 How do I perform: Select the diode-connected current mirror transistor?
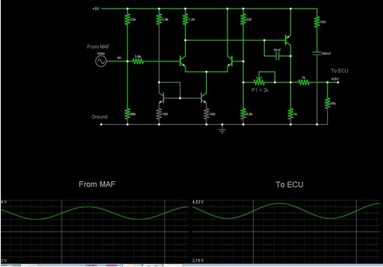[161, 98]
